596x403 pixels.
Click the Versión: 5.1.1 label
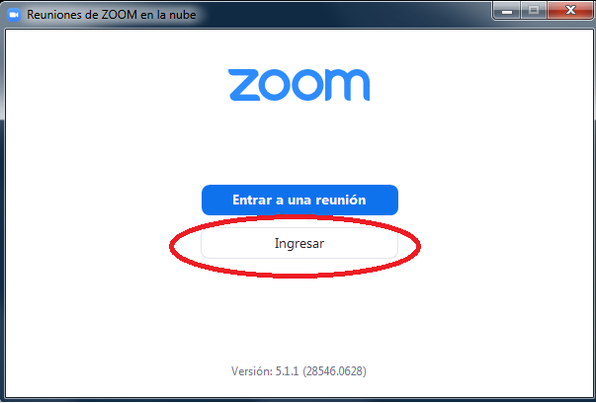point(265,371)
